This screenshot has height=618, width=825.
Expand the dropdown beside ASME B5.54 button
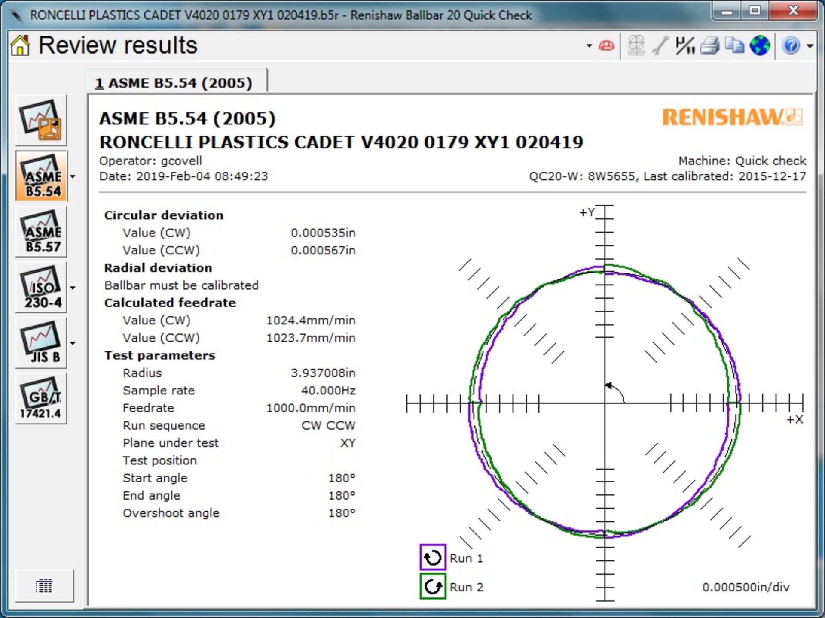pyautogui.click(x=73, y=176)
